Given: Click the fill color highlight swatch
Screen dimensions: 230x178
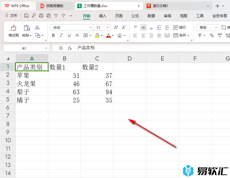Looking at the screenshot, I should pos(97,35).
